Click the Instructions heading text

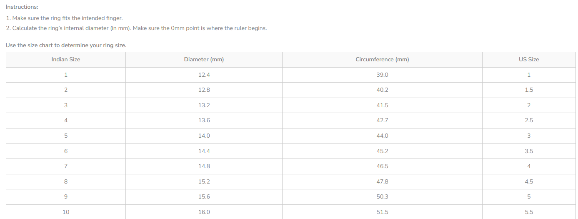tap(22, 7)
